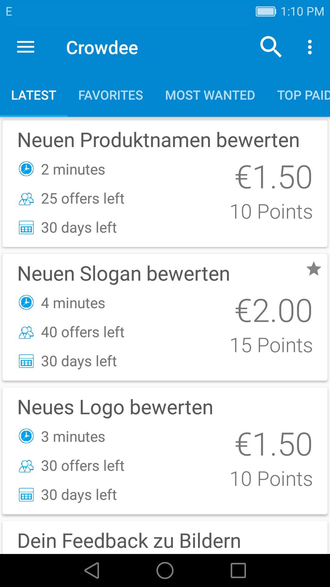Open the hamburger navigation menu
Viewport: 330px width, 587px height.
[26, 47]
